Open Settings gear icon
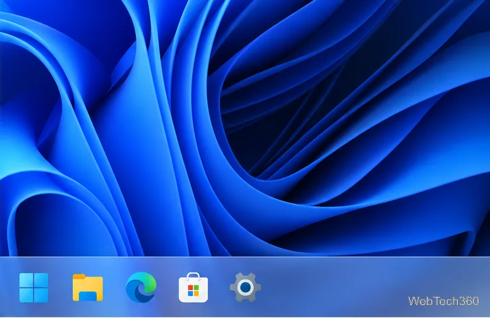The height and width of the screenshot is (318, 490). (x=245, y=287)
